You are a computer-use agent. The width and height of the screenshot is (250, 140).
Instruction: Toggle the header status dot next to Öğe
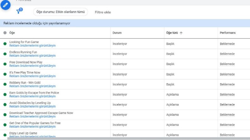point(5,33)
